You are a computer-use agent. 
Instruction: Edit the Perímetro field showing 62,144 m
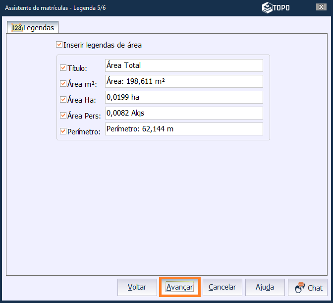pyautogui.click(x=183, y=129)
